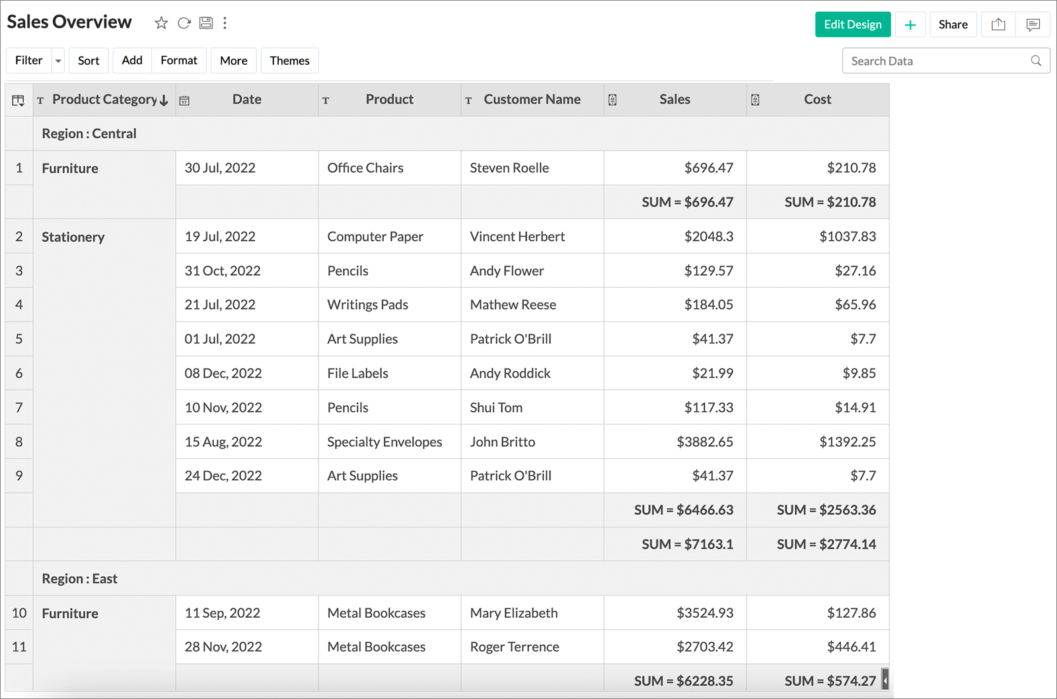This screenshot has height=699, width=1057.
Task: Click the export/upload icon near Share
Action: [998, 24]
